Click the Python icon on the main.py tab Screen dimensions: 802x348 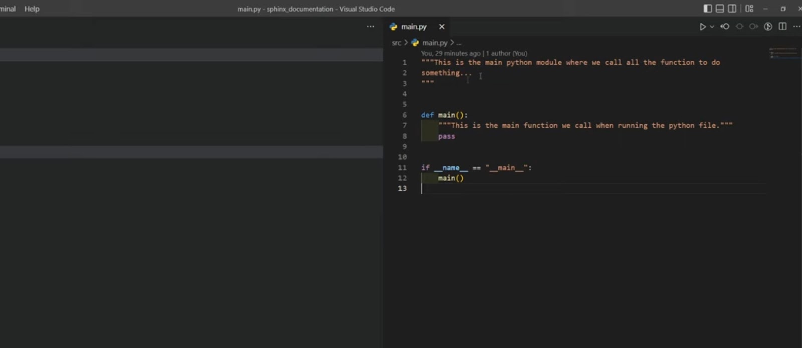pyautogui.click(x=393, y=27)
